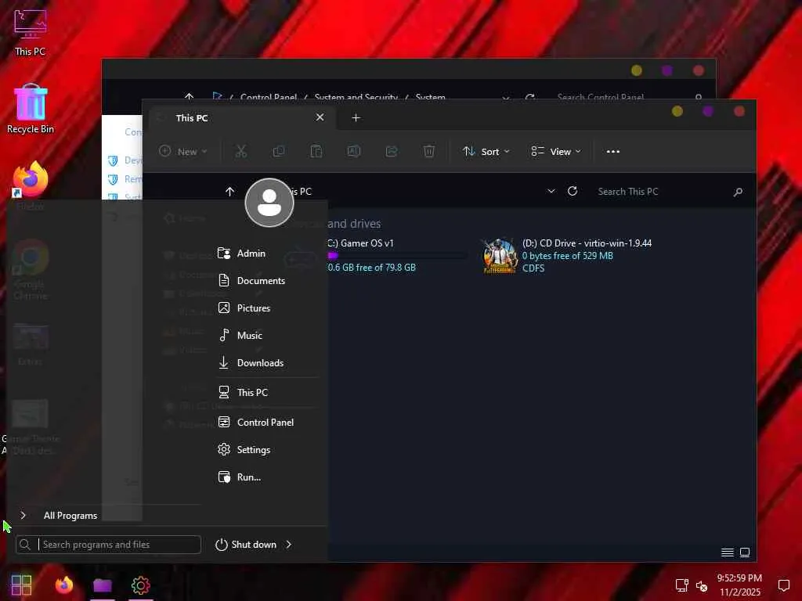The image size is (802, 601).
Task: Launch the Run... dialog
Action: pyautogui.click(x=240, y=477)
